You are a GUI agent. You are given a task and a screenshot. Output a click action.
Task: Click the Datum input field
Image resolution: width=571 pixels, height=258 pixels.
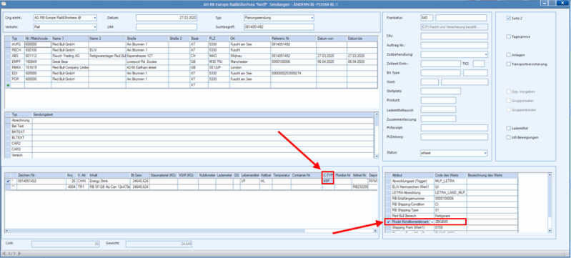tap(167, 17)
